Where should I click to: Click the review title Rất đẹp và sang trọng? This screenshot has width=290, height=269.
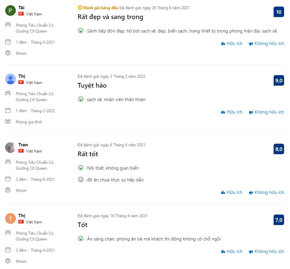pyautogui.click(x=110, y=17)
